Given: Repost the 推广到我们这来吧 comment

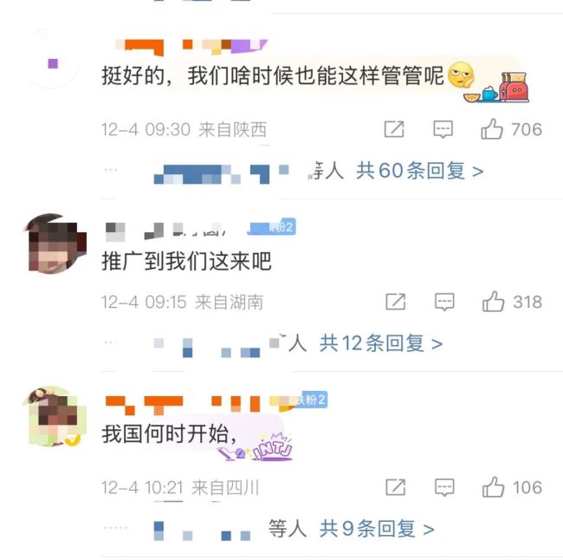Looking at the screenshot, I should [x=396, y=301].
